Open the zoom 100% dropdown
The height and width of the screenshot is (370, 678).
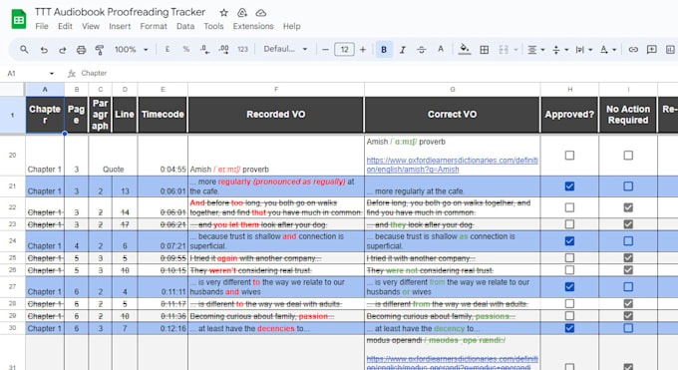tap(131, 49)
